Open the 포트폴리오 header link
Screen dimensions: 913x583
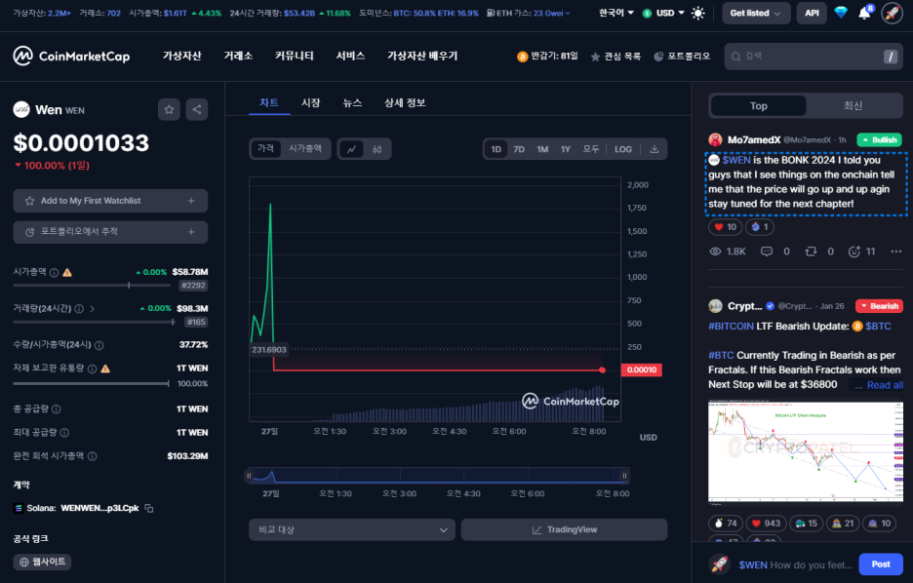click(x=682, y=57)
